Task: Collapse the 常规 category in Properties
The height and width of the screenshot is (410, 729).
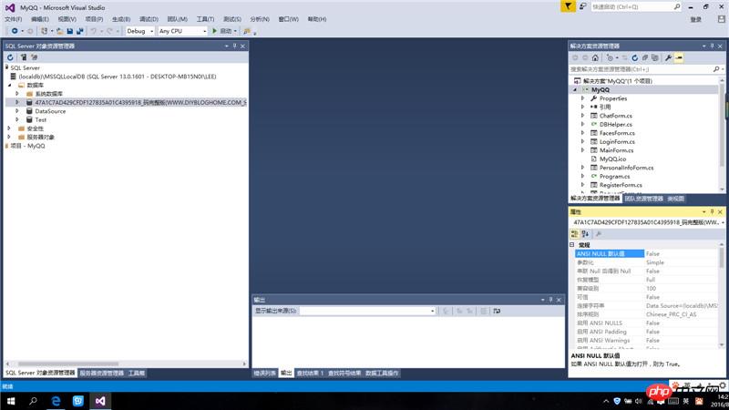Action: coord(572,244)
